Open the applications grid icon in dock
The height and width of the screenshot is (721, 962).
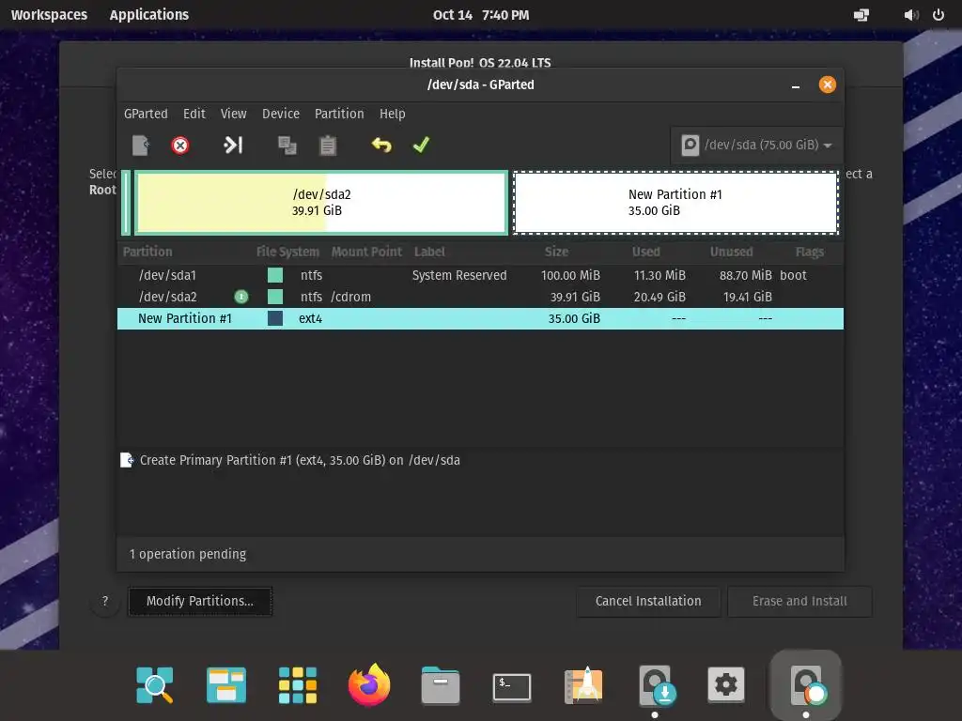tap(298, 684)
